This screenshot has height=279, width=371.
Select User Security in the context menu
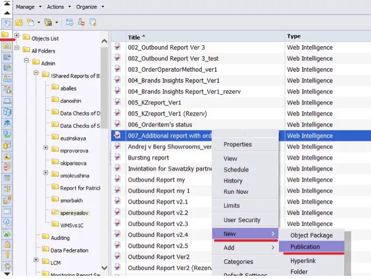tap(242, 220)
